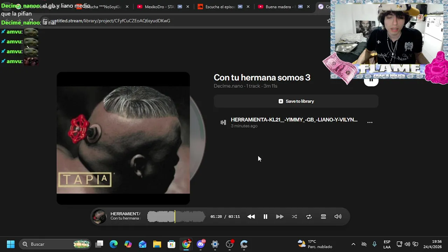The height and width of the screenshot is (252, 448).
Task: Select the HERRAMiENTA-KL21 track row
Action: pyautogui.click(x=296, y=122)
